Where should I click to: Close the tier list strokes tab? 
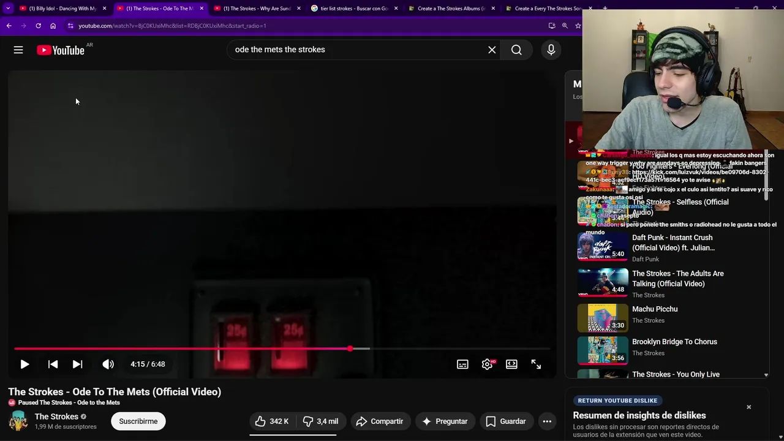pyautogui.click(x=396, y=9)
